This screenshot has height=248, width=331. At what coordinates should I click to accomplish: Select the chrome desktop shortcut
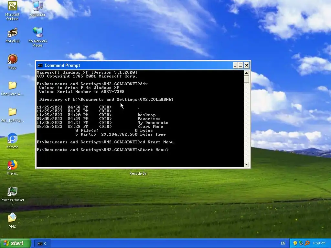(x=12, y=141)
